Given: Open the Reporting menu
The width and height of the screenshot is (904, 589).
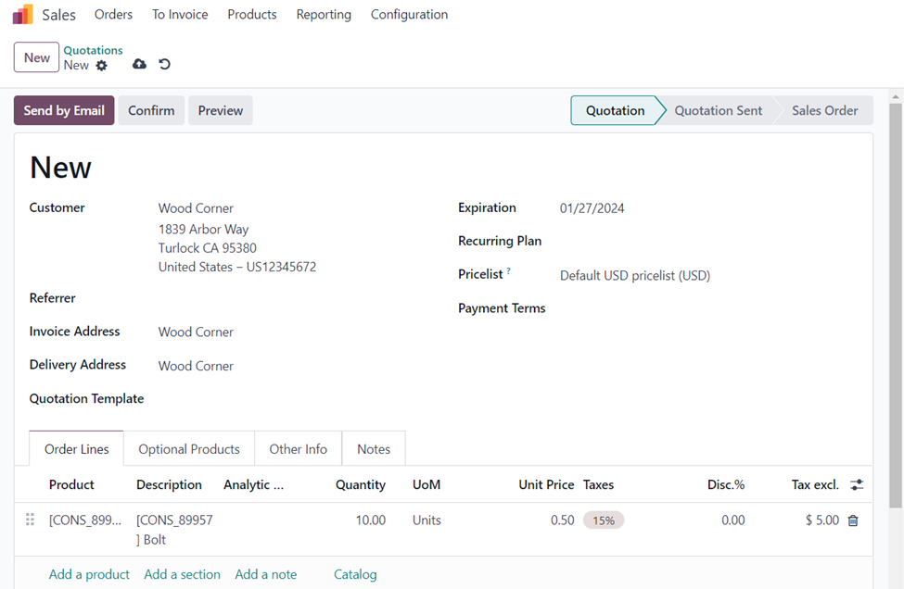Looking at the screenshot, I should pyautogui.click(x=324, y=15).
